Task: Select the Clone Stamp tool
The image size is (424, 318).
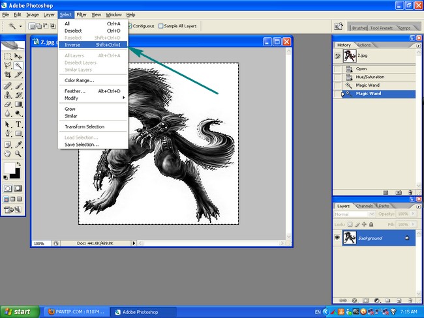Action: pyautogui.click(x=8, y=95)
